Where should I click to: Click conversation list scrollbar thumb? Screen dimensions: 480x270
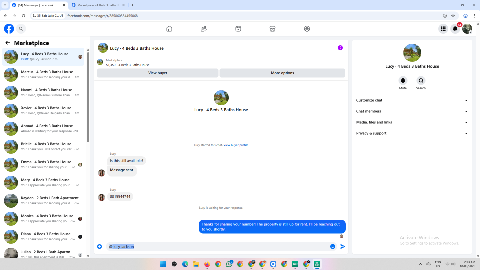click(88, 97)
